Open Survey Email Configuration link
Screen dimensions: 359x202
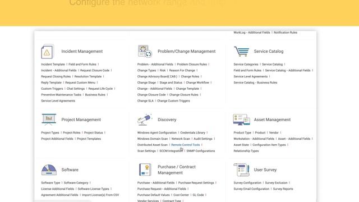(x=251, y=189)
